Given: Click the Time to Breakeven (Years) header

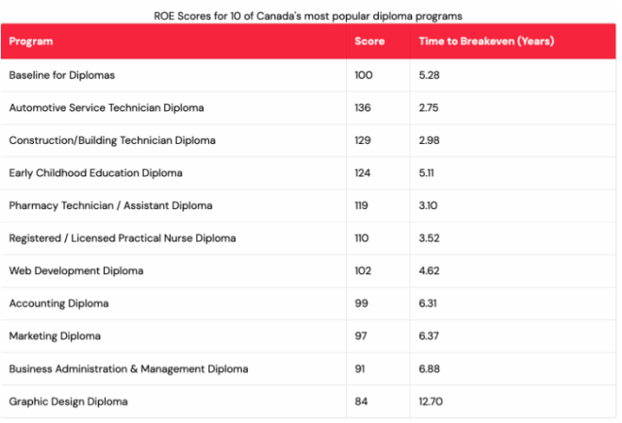Looking at the screenshot, I should [x=486, y=41].
